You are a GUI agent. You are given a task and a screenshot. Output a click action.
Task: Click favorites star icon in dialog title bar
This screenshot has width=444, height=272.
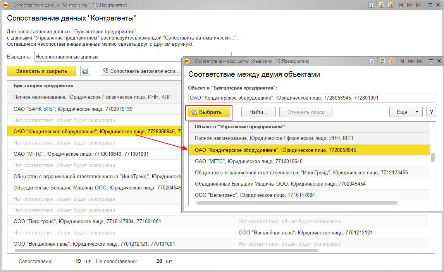pyautogui.click(x=372, y=61)
